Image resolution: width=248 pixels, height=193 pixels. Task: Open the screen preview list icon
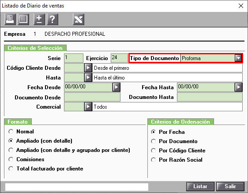tap(23, 19)
